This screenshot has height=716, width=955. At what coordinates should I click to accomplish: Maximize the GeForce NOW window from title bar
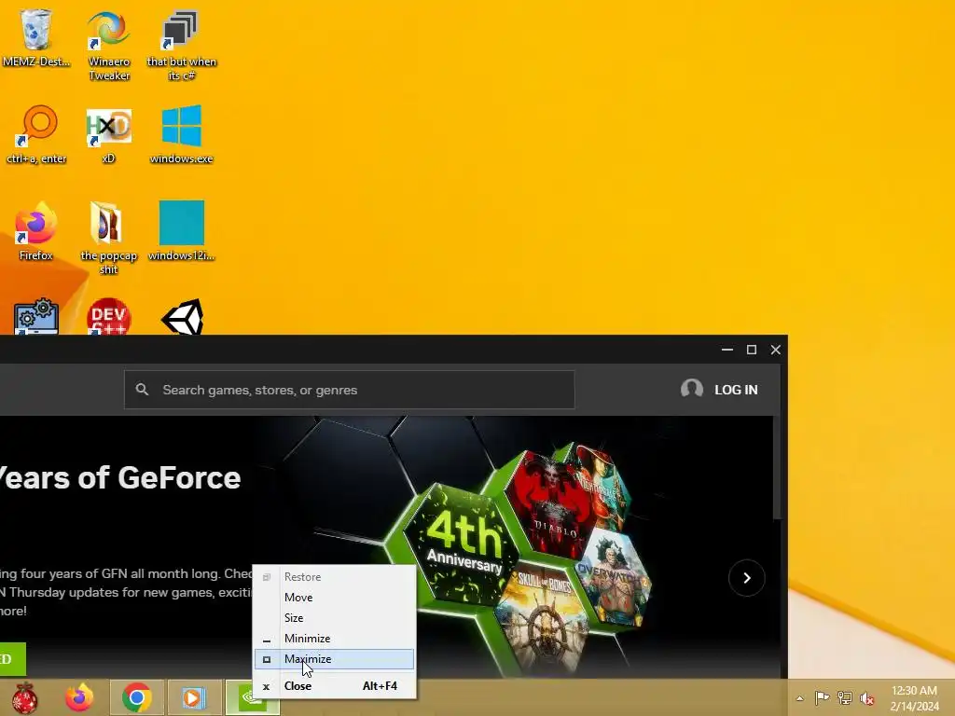click(x=752, y=350)
